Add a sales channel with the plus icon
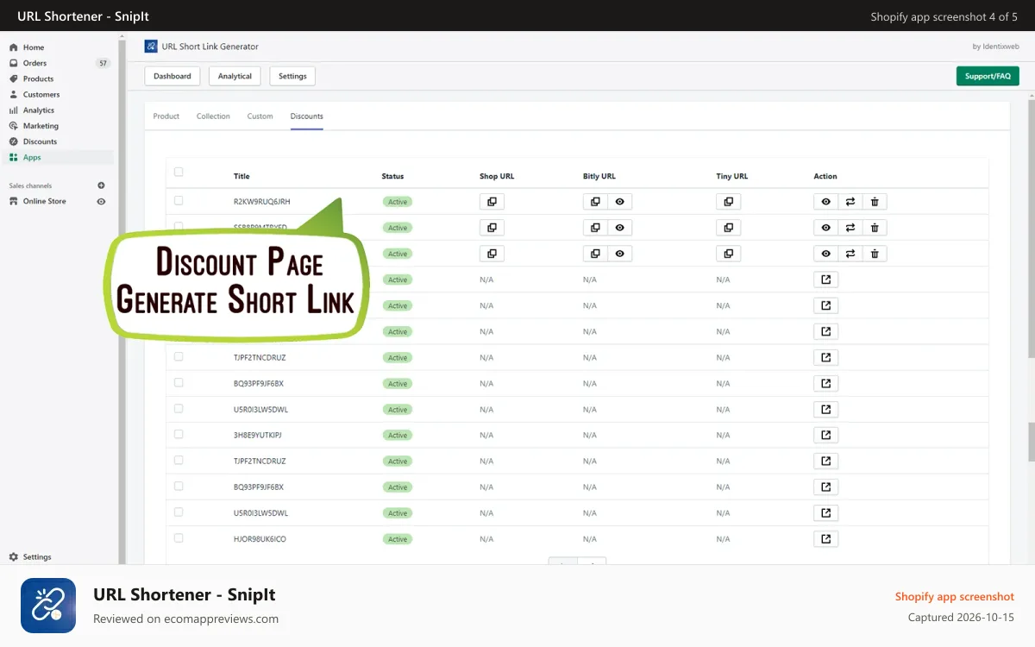Screen dimensions: 1035x647 (x=101, y=185)
